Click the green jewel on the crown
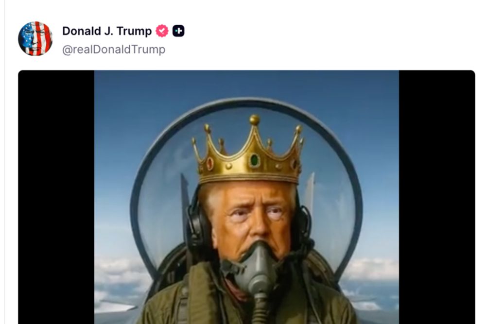Screen dimensions: 486x324 255,160
